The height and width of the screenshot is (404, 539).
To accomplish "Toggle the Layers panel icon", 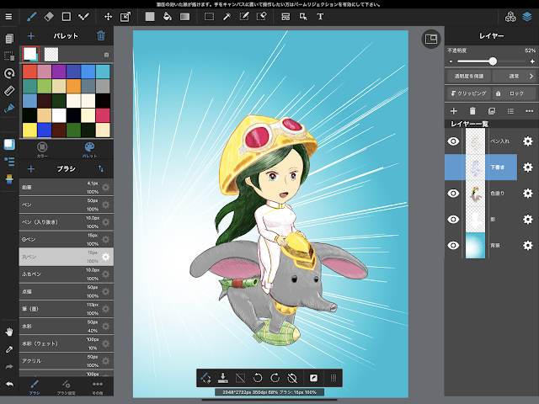I will click(527, 17).
